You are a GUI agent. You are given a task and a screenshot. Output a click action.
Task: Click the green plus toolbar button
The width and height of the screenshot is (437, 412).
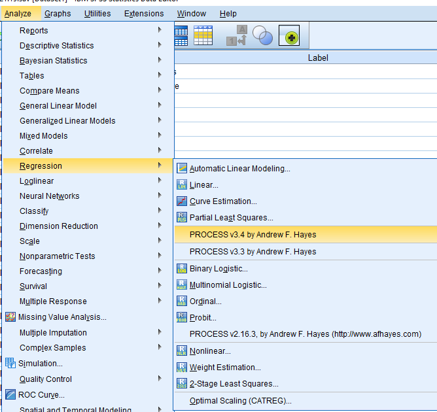[x=289, y=35]
